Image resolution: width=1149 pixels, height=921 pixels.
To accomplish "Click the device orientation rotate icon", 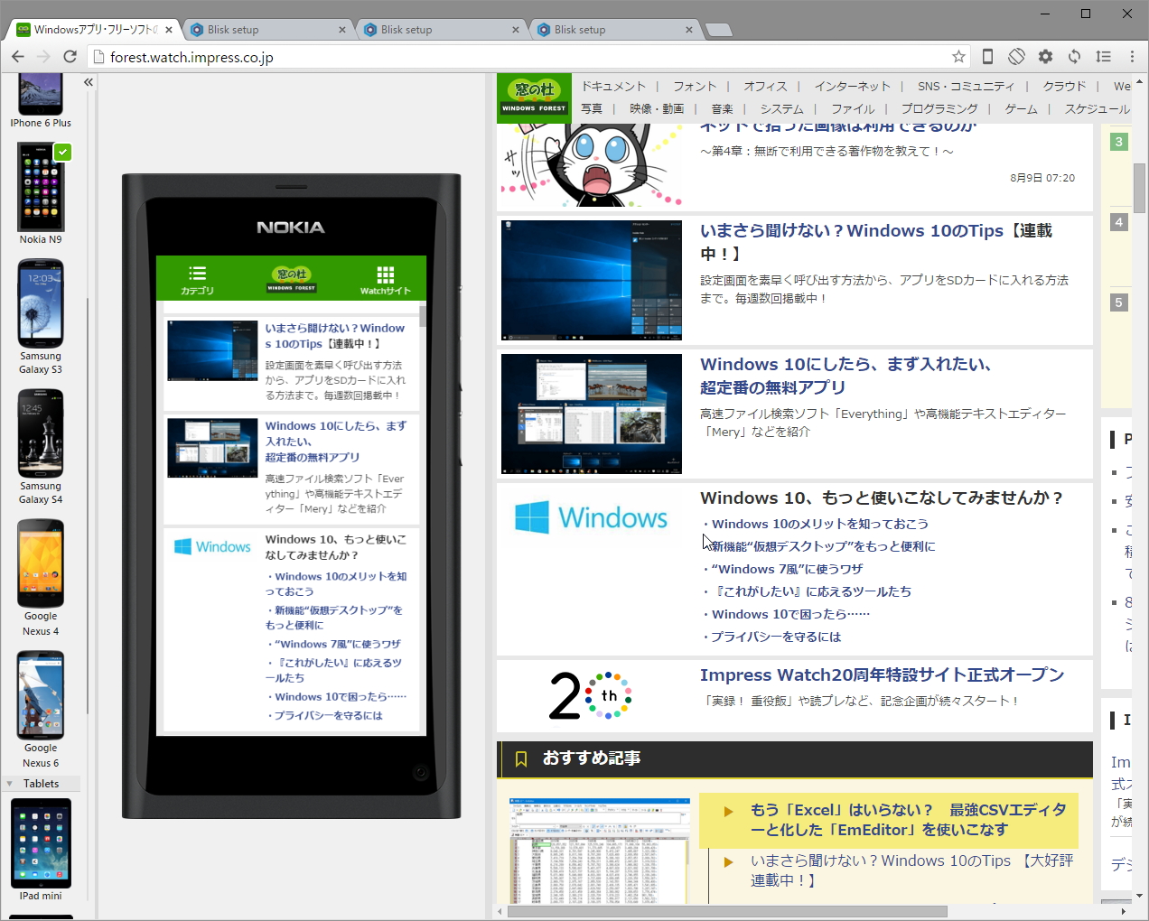I will pos(1016,56).
